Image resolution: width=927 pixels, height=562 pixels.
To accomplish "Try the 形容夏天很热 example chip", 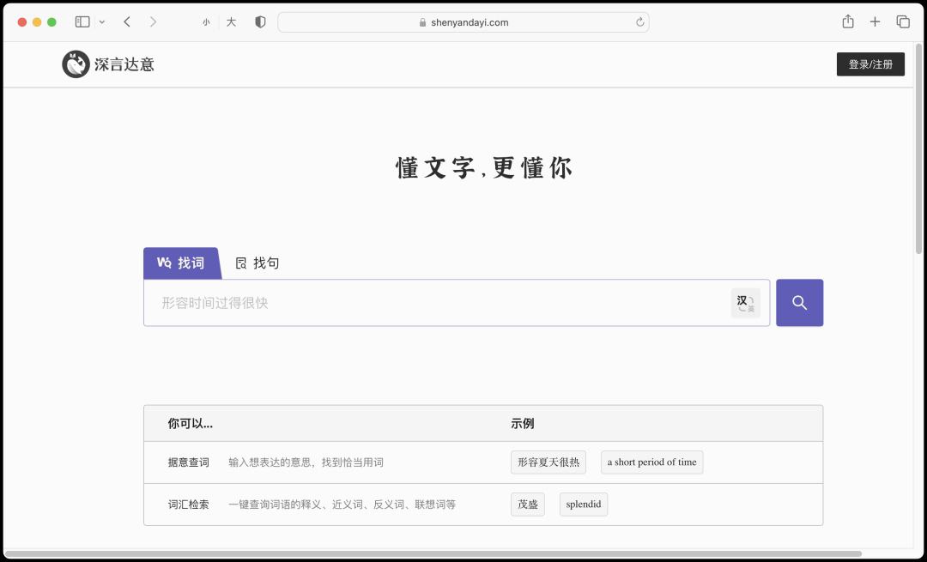I will [x=548, y=462].
